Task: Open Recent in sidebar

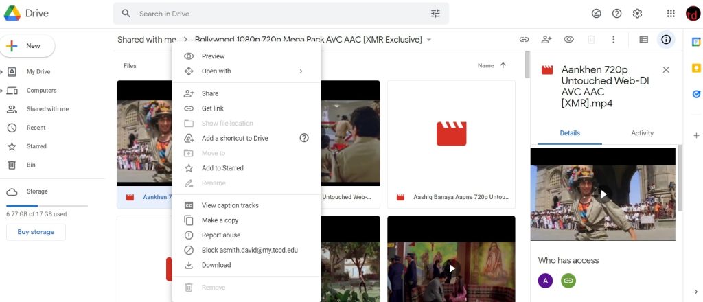Action: (x=36, y=128)
